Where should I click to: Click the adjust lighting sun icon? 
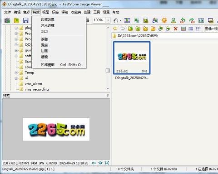[x=164, y=20]
